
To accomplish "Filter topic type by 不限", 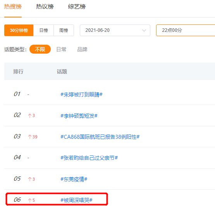I will pos(40,49).
